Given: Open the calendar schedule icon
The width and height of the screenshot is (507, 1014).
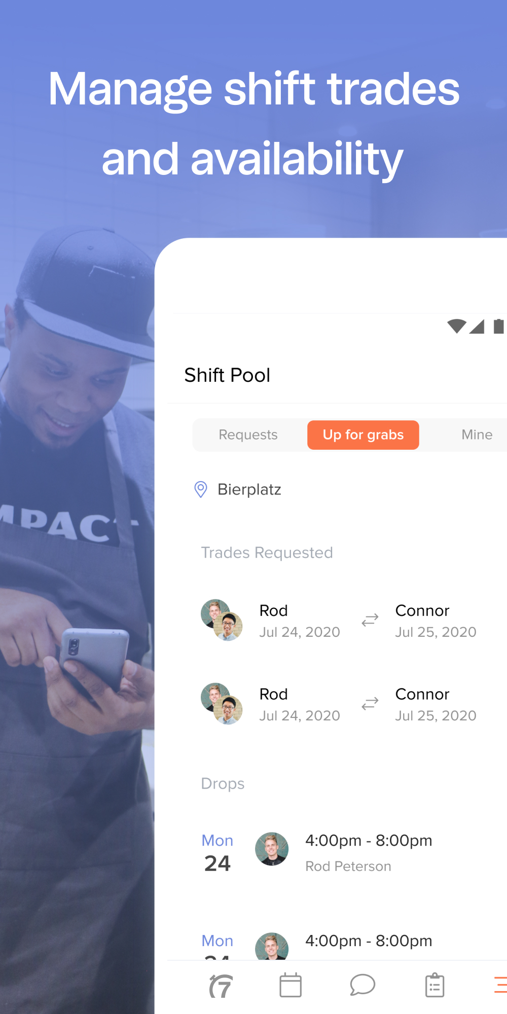Looking at the screenshot, I should (291, 985).
